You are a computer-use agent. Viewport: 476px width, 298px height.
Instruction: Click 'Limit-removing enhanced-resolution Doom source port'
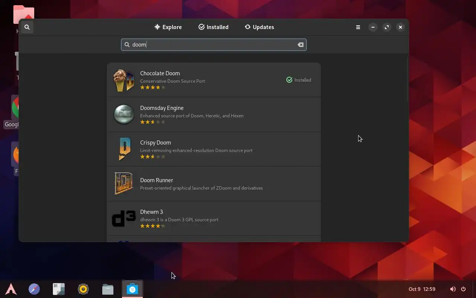point(196,150)
